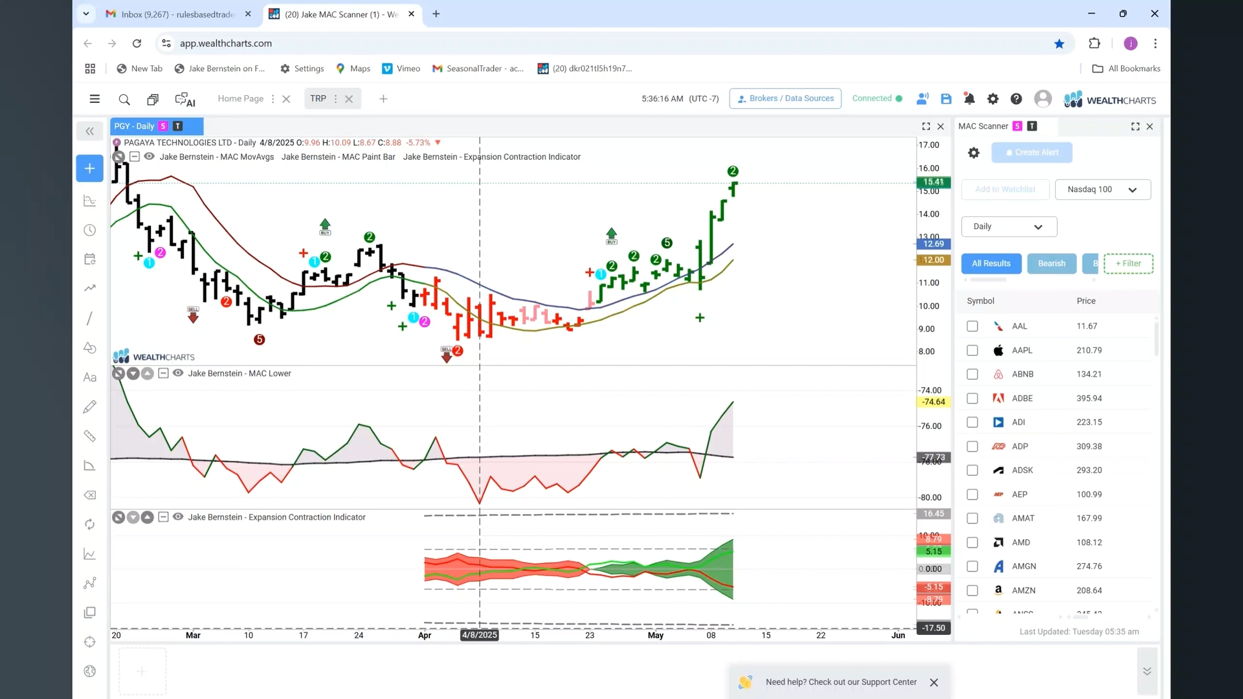Open the top toolbar settings gear

[x=992, y=99]
